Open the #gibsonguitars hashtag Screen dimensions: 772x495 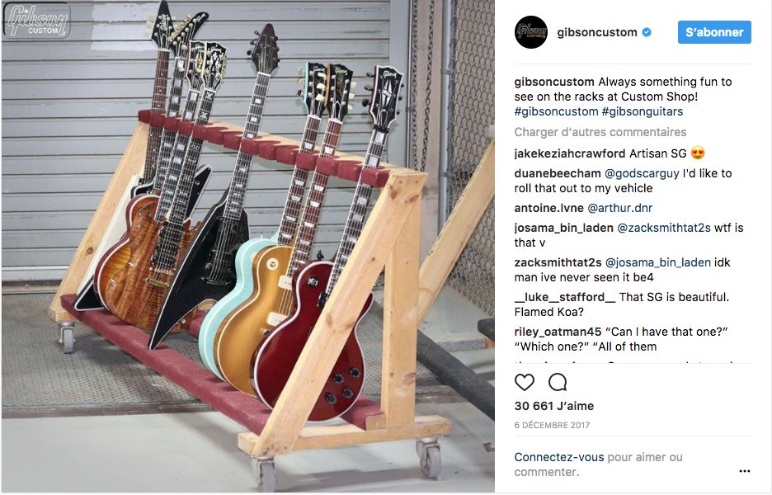click(643, 111)
